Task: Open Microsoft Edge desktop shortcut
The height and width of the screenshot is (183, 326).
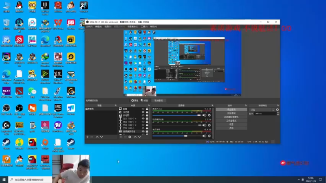Action: click(7, 77)
